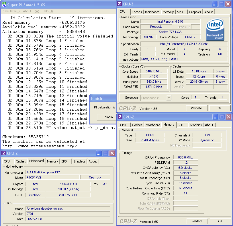Viewport: 233px width, 226px height.
Task: Click the Loop 19 finished line in Super PI
Action: coord(47,123)
